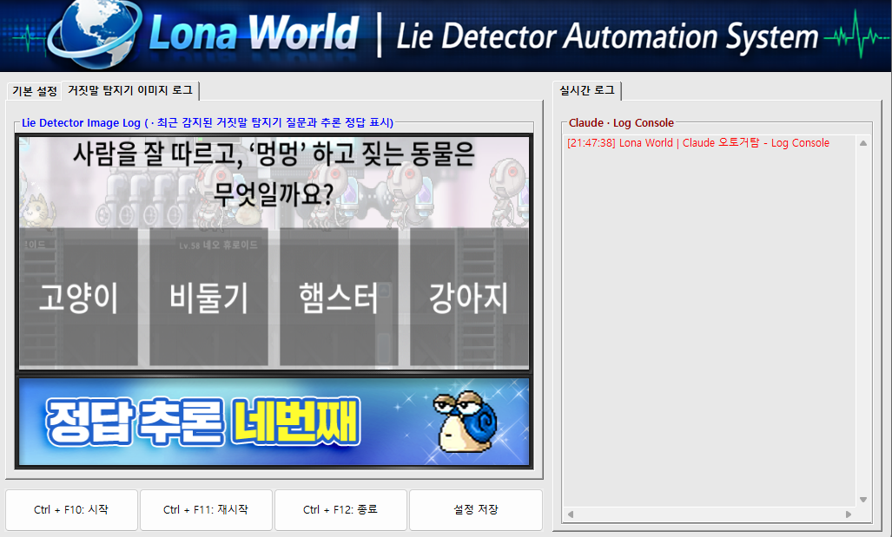
Task: Click the Claude · Log Console group title
Action: point(621,122)
